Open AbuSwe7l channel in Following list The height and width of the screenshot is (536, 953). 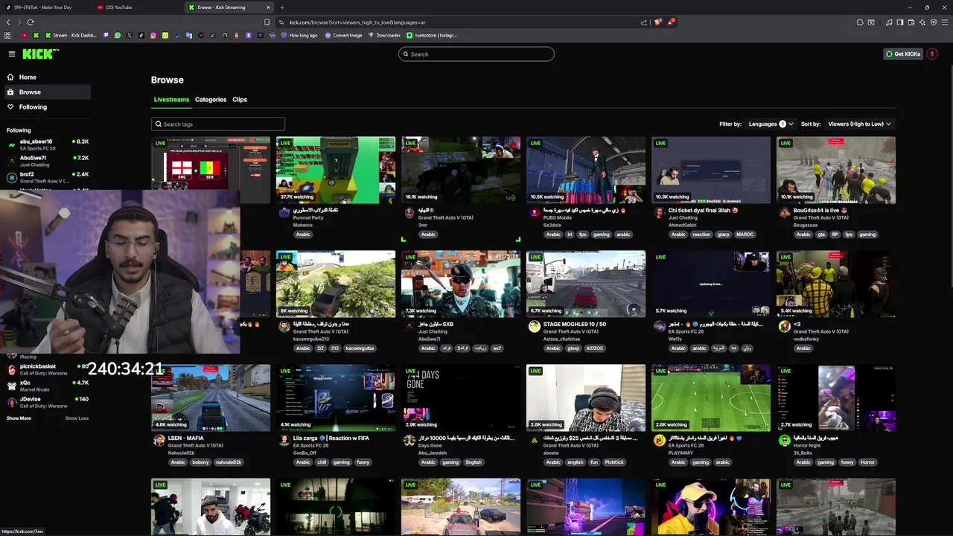pyautogui.click(x=48, y=161)
